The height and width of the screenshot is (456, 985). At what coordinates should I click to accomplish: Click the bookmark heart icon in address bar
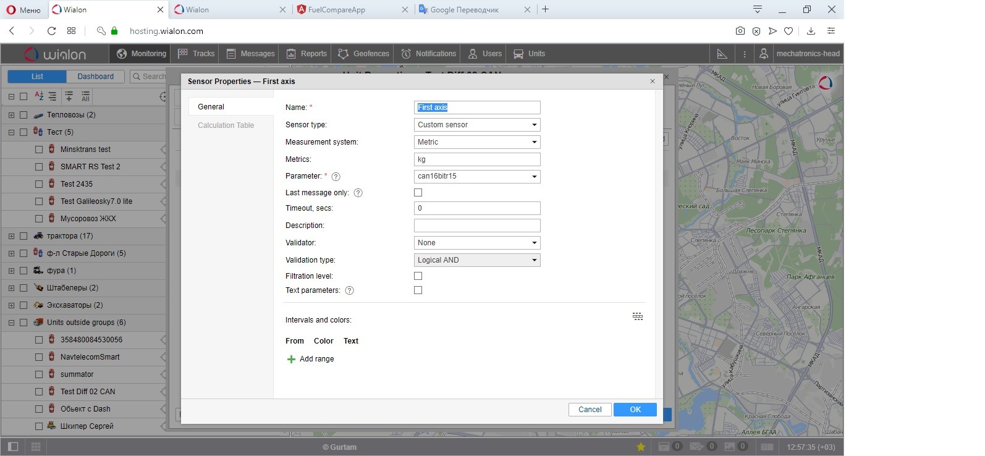[x=788, y=31]
